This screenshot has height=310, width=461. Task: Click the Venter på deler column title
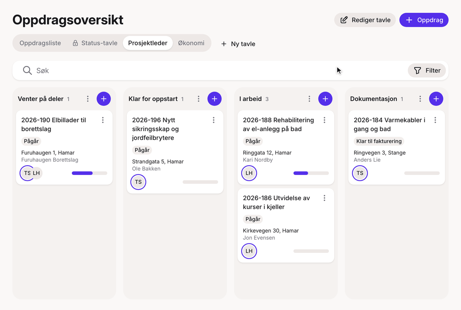coord(41,99)
